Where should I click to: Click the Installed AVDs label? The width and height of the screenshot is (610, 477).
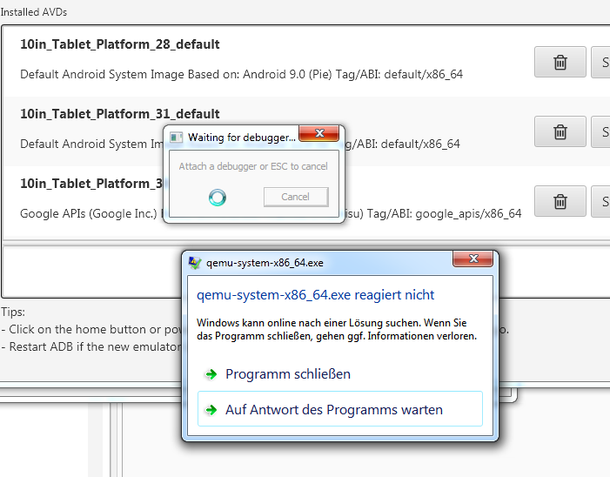[33, 12]
